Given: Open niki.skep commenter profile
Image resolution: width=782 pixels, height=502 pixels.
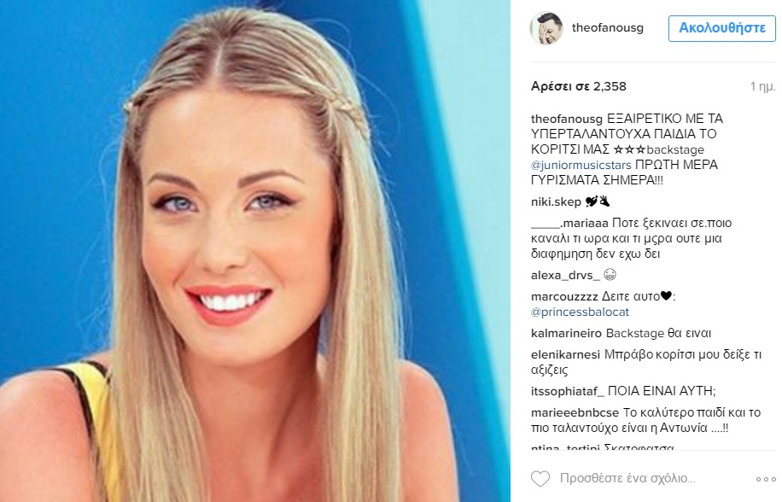Looking at the screenshot, I should pyautogui.click(x=556, y=201).
